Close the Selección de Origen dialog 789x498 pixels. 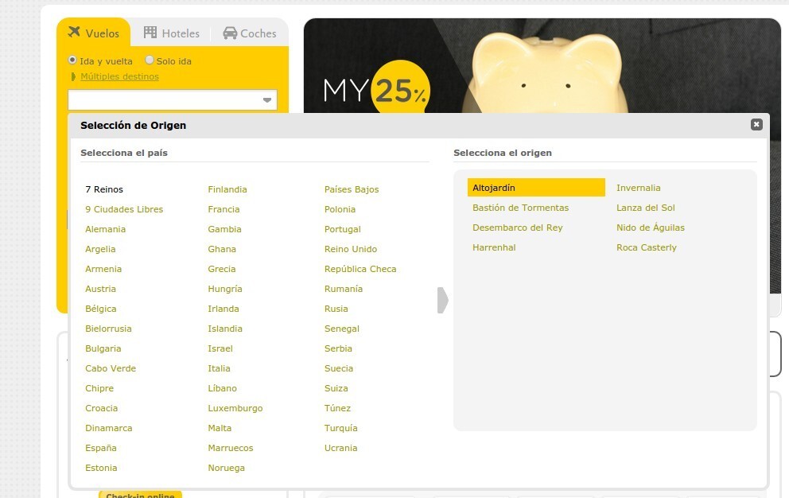(756, 124)
